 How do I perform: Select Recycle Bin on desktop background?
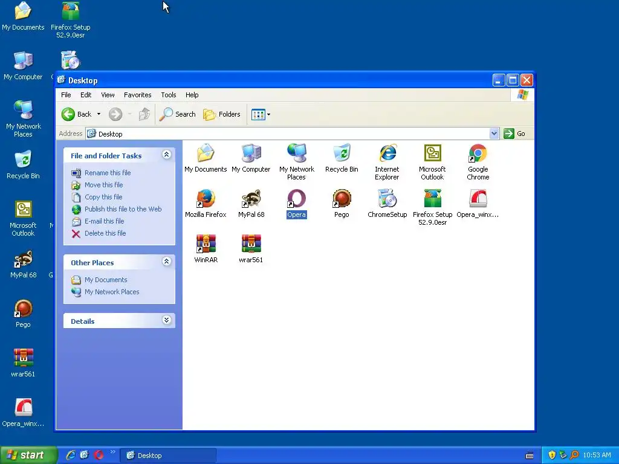(x=23, y=165)
